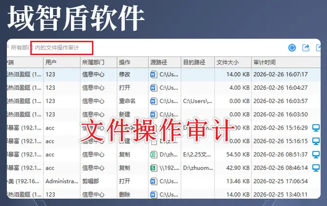Refresh the file operation audit list

pos(292,48)
